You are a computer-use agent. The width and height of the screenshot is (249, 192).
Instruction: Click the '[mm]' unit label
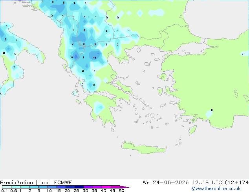click(x=43, y=183)
